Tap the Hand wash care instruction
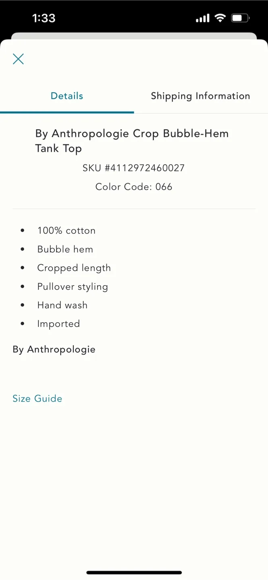The height and width of the screenshot is (580, 268). pyautogui.click(x=62, y=305)
